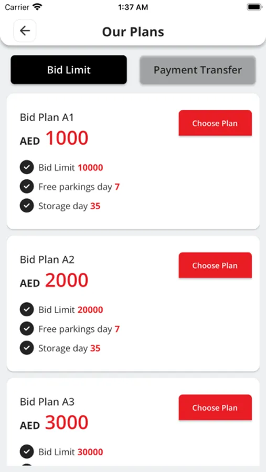The height and width of the screenshot is (472, 266).
Task: Switch to the Bid Limit tab
Action: pos(69,70)
